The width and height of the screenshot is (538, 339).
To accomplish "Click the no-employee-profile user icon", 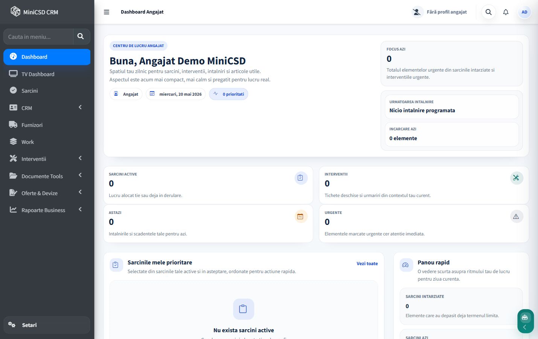I will pos(417,12).
